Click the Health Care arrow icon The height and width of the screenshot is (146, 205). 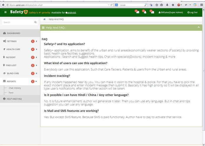pyautogui.click(x=4, y=49)
